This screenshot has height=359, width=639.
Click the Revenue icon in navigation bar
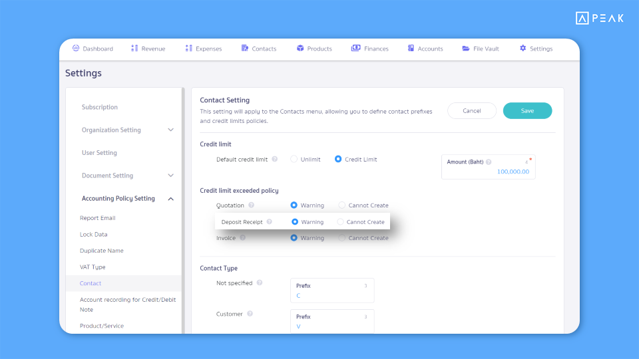click(x=134, y=48)
